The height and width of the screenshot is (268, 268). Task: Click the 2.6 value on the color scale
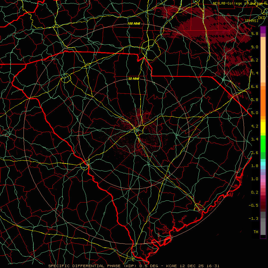[255, 153]
